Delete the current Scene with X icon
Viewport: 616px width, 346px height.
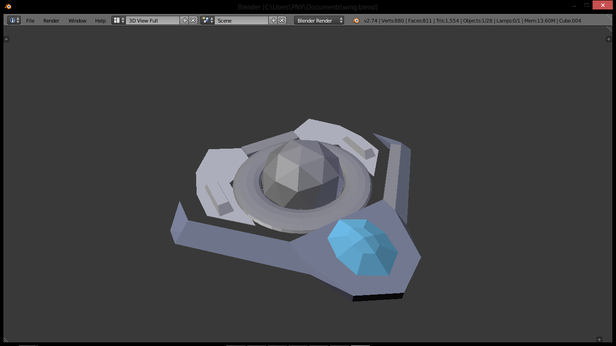click(282, 20)
